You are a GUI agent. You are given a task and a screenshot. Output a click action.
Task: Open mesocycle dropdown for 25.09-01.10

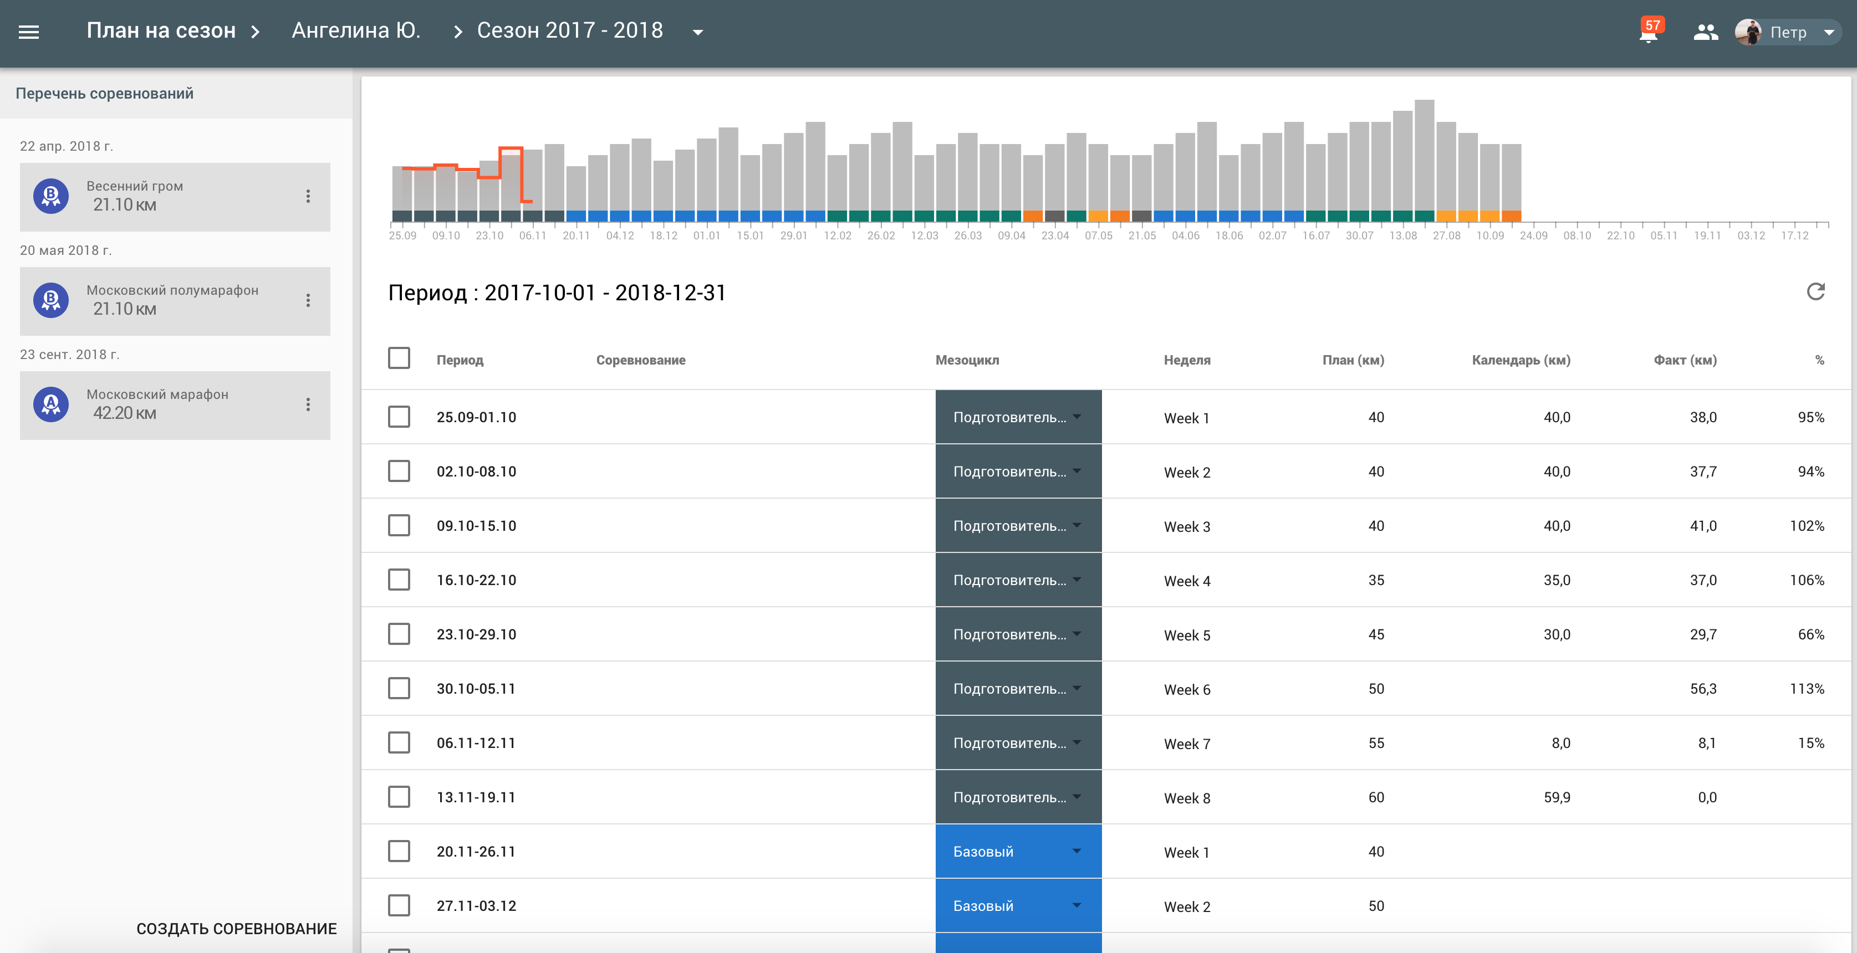point(1018,417)
